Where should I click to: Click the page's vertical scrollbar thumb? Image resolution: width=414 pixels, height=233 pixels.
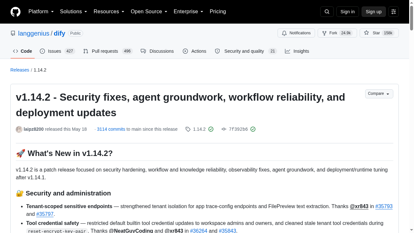411,18
